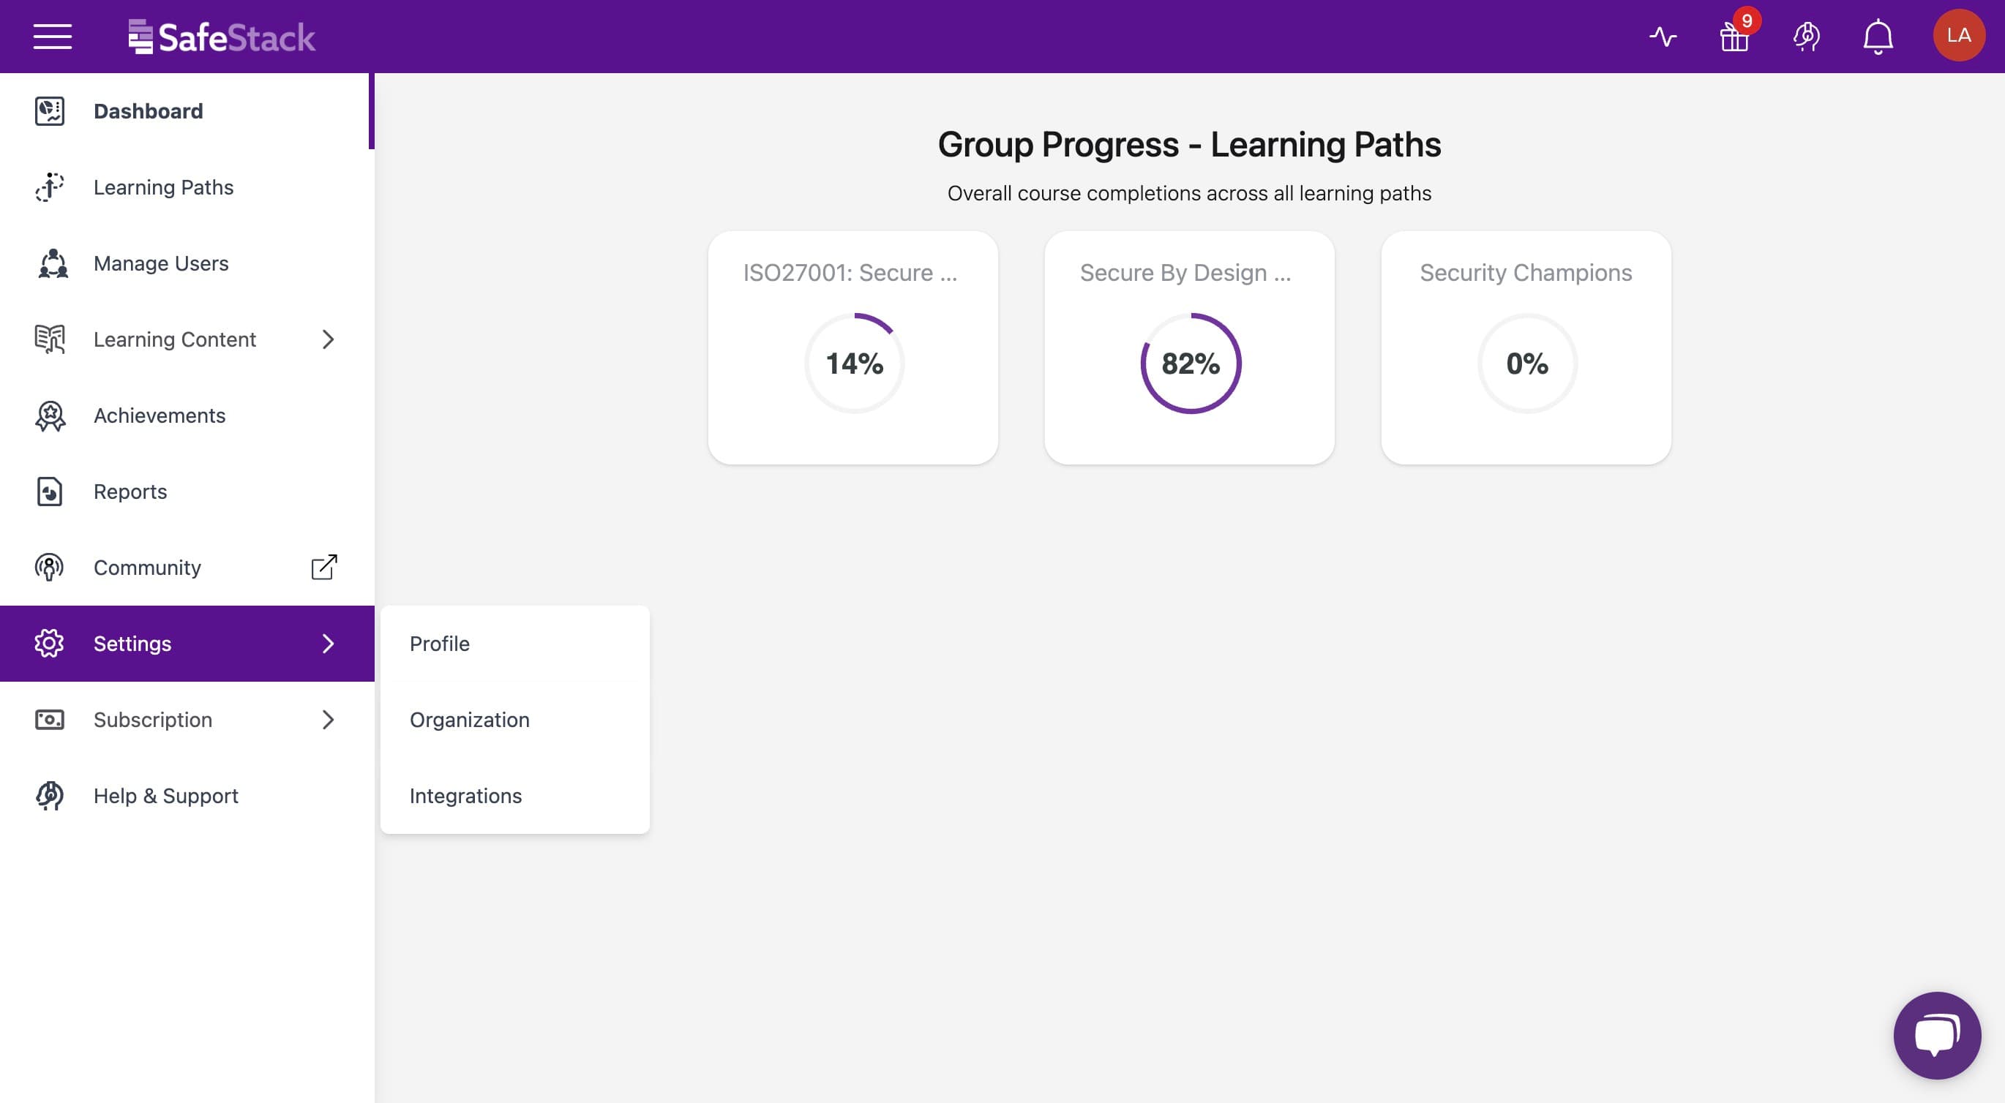Open the Reports section
Screen dimensions: 2005x1103
pyautogui.click(x=130, y=492)
